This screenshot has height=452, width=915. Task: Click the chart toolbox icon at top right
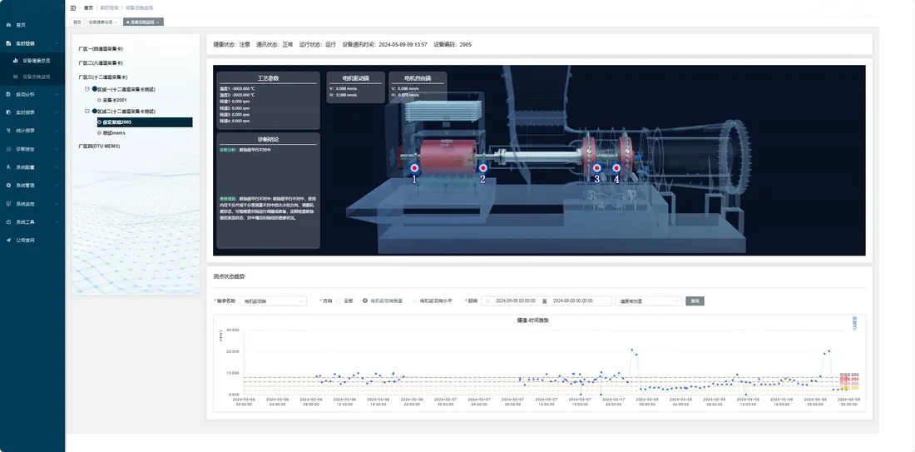[x=855, y=323]
